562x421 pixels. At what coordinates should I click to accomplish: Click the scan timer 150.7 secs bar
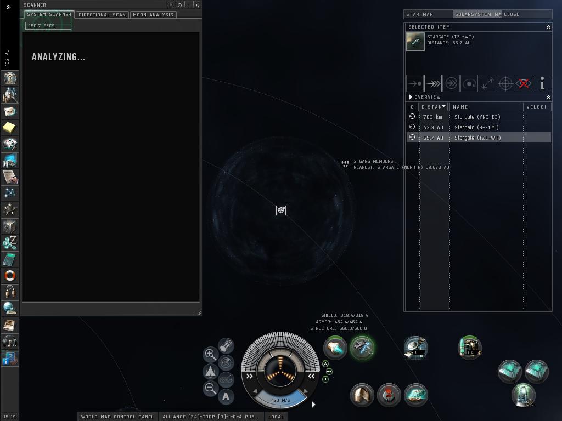pos(48,26)
